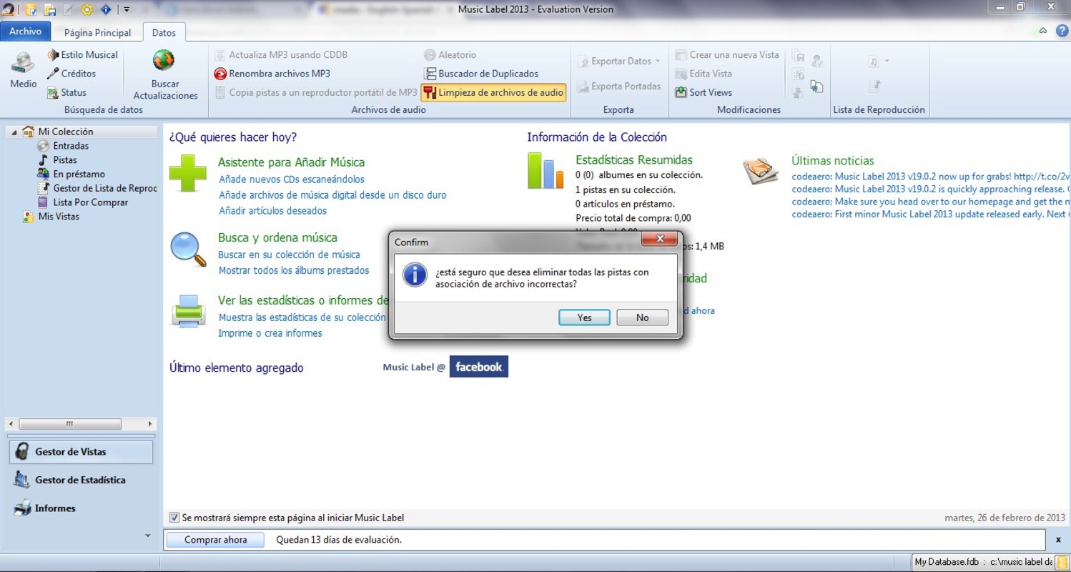Click Imprime o crea informes link

click(x=270, y=333)
